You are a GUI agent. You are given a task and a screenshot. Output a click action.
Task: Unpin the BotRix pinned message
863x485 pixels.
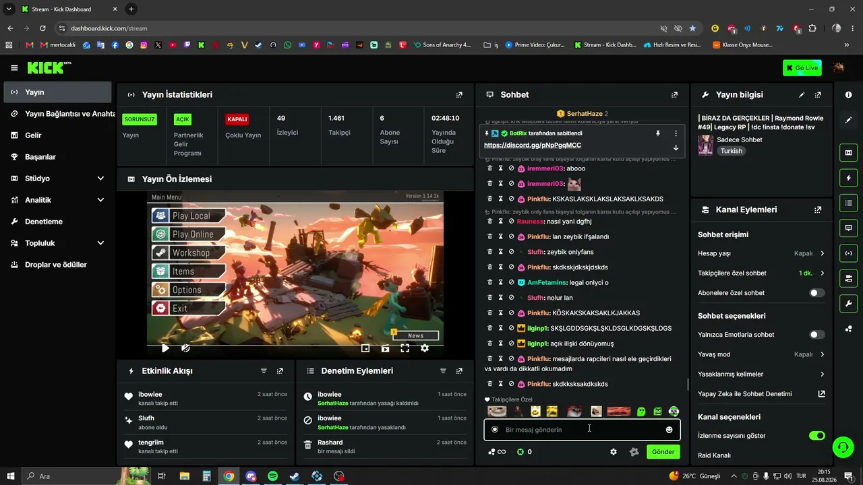point(658,133)
